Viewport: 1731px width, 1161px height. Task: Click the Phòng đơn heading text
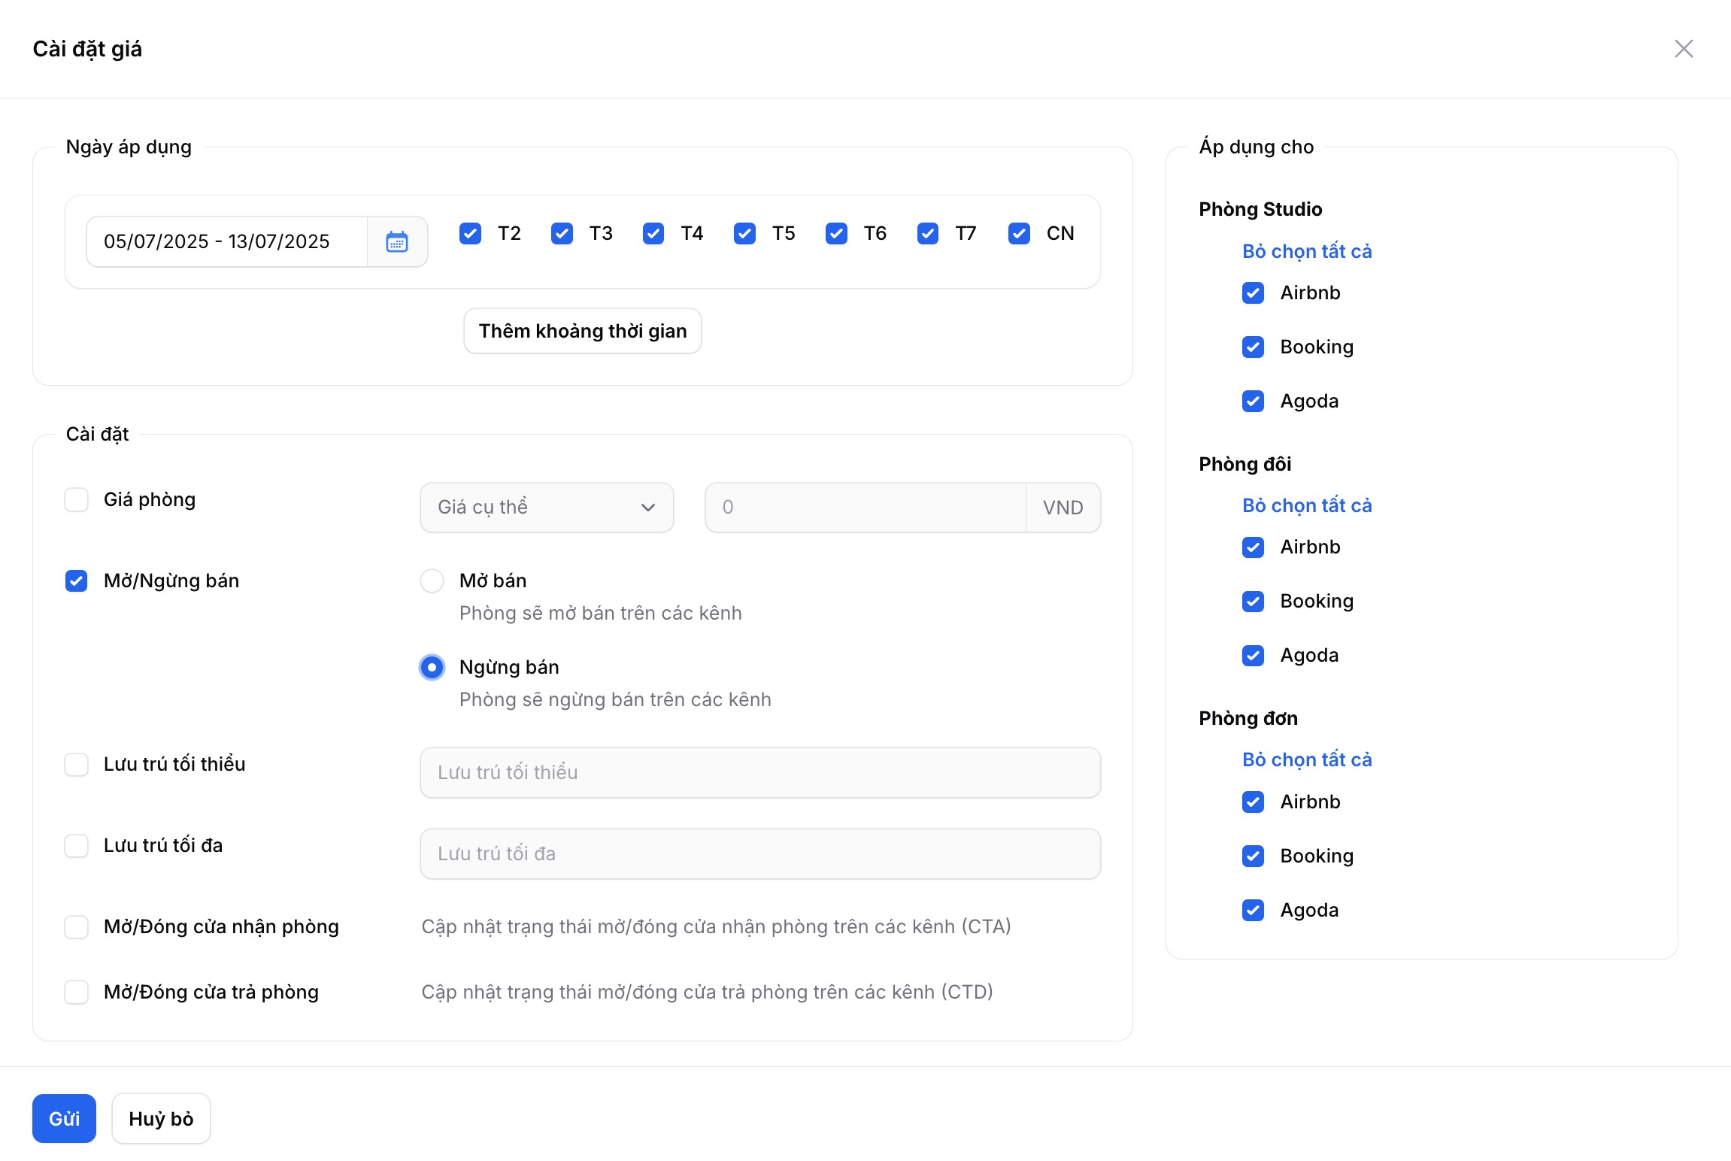1248,718
